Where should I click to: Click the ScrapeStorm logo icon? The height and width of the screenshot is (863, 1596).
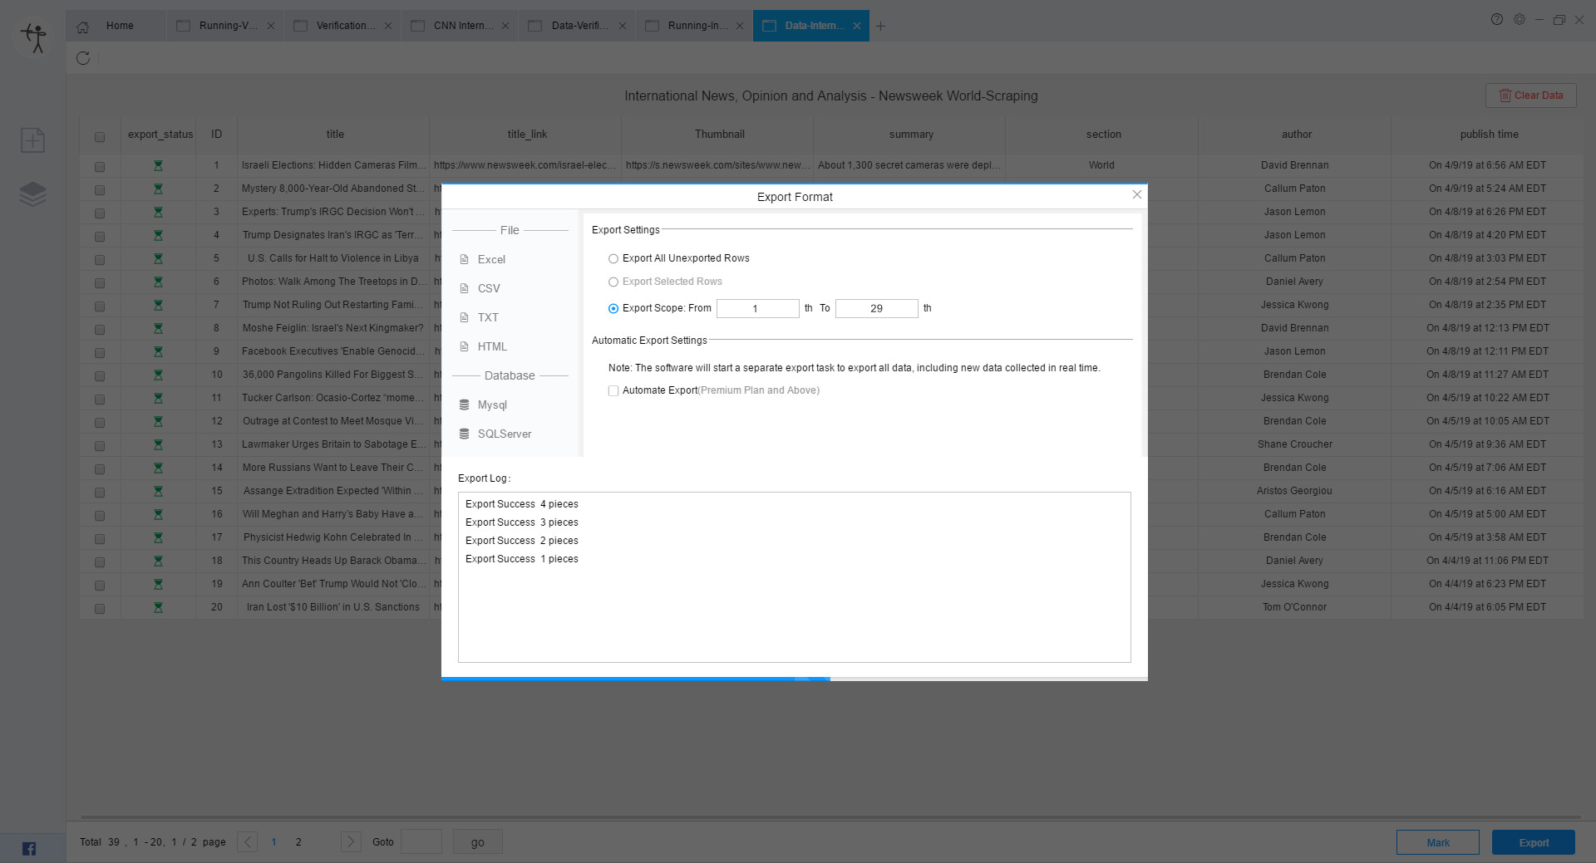click(x=33, y=37)
